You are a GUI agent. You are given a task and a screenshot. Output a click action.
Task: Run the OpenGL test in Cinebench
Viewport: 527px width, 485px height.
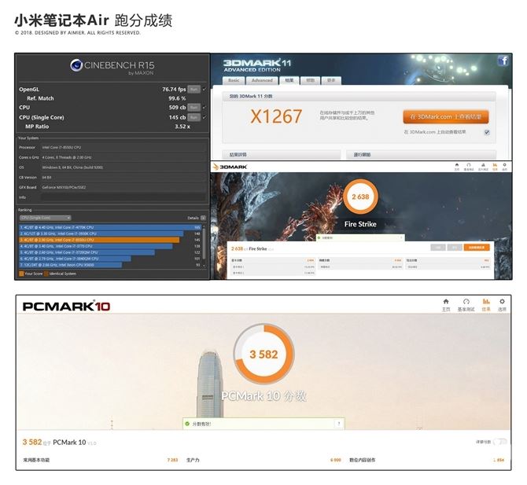[x=193, y=90]
